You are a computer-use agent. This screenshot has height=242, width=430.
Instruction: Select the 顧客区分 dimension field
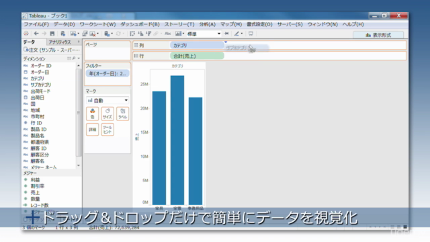tap(40, 155)
